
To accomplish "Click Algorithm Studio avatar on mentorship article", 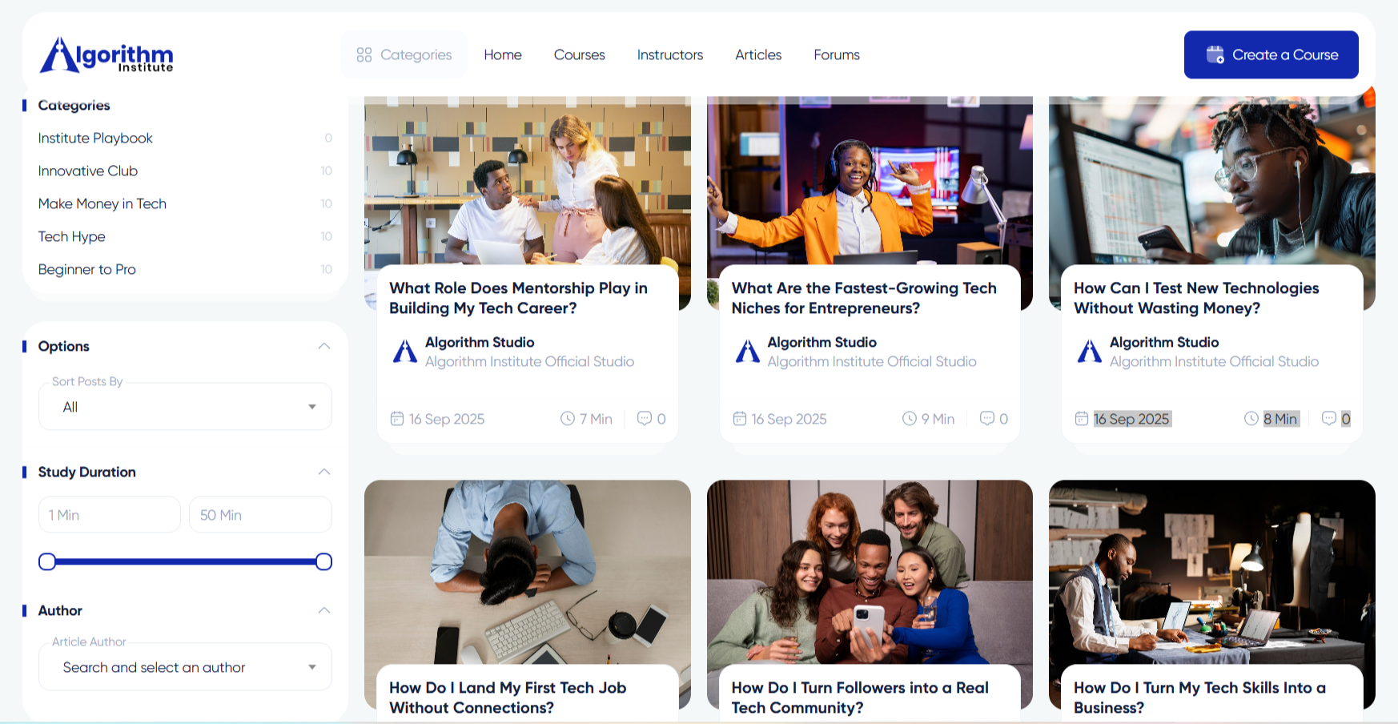I will (405, 352).
